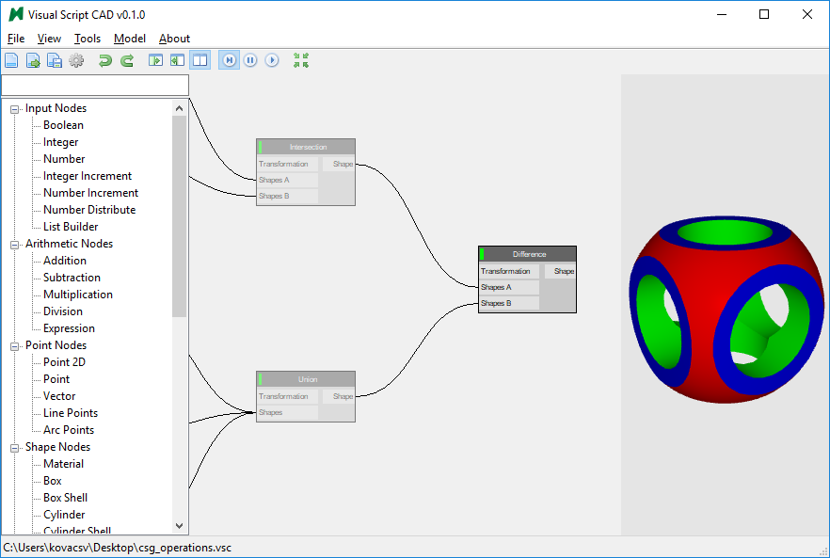830x558 pixels.
Task: Select Arc Points node in tree
Action: (69, 430)
